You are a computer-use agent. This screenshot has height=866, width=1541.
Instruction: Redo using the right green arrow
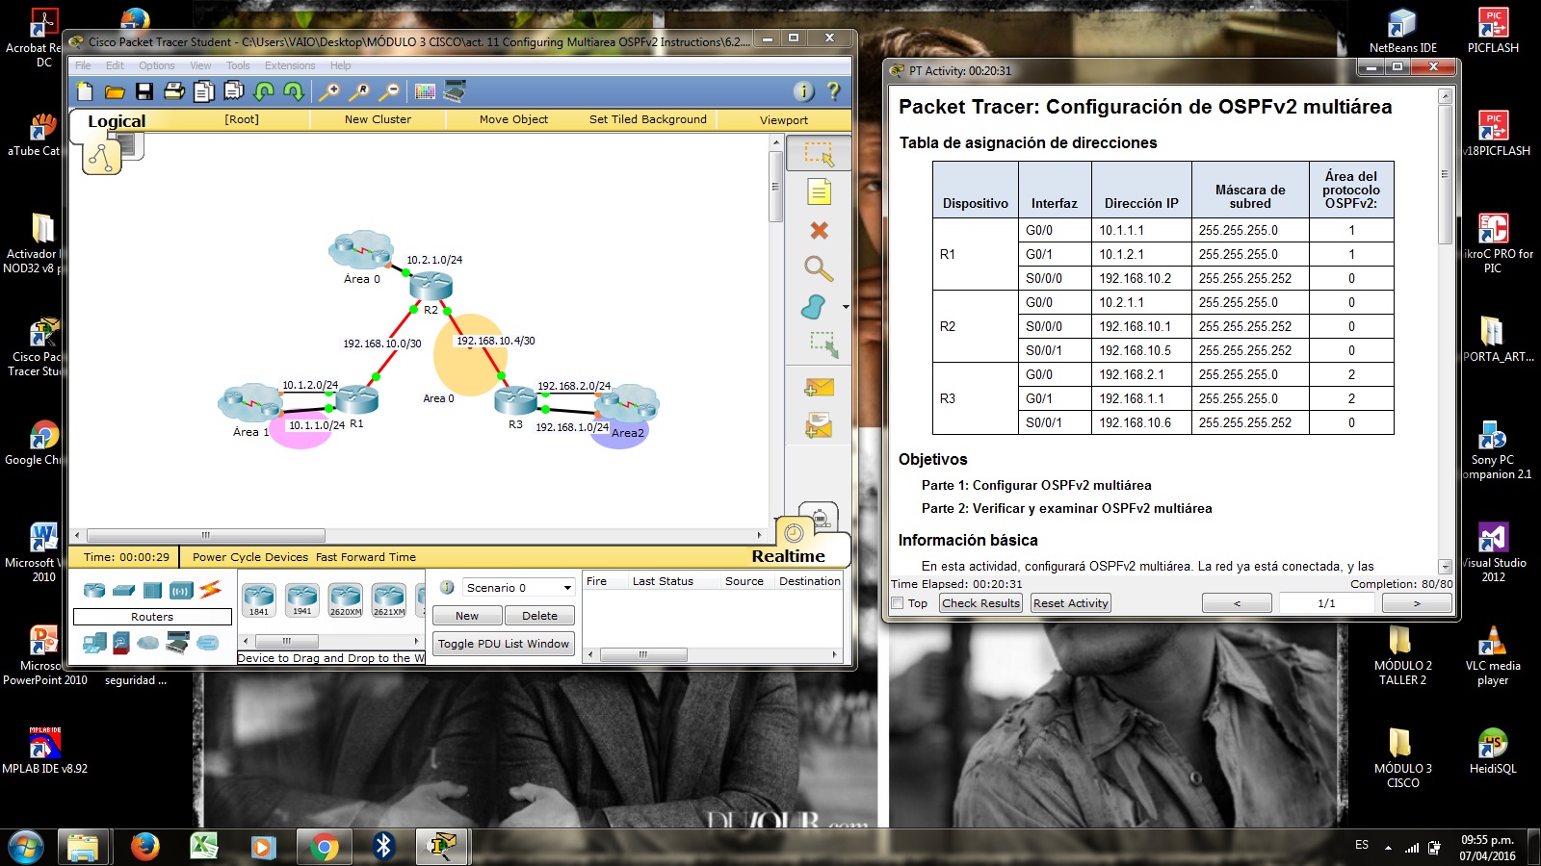(x=294, y=91)
